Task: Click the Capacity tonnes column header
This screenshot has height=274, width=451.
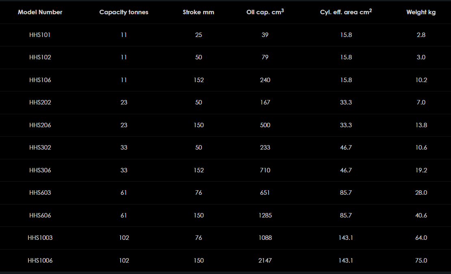Action: click(124, 12)
